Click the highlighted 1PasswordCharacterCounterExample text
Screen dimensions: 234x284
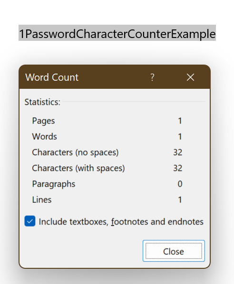(x=117, y=34)
